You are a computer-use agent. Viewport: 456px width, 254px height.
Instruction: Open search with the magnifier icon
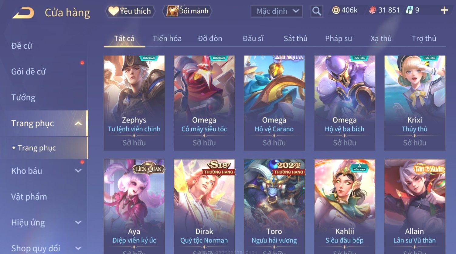point(317,12)
